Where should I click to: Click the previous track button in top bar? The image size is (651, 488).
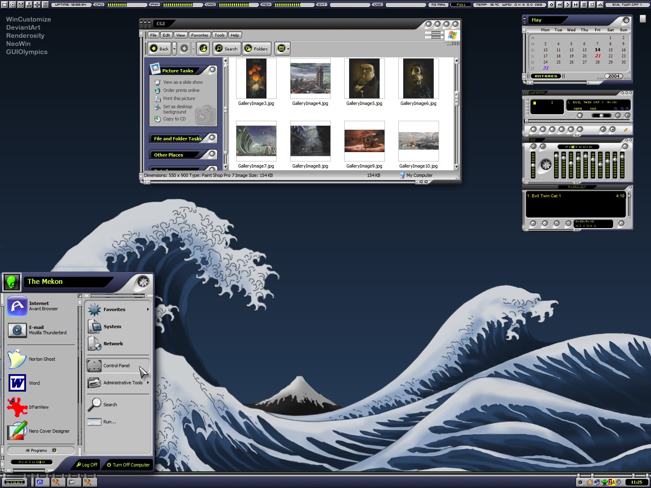click(559, 4)
